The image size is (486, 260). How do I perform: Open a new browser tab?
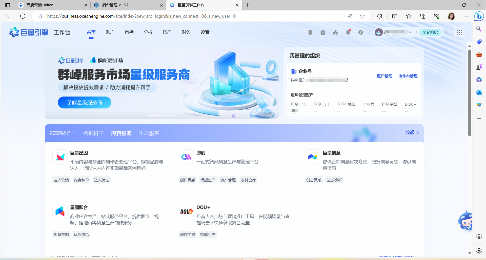pyautogui.click(x=248, y=5)
